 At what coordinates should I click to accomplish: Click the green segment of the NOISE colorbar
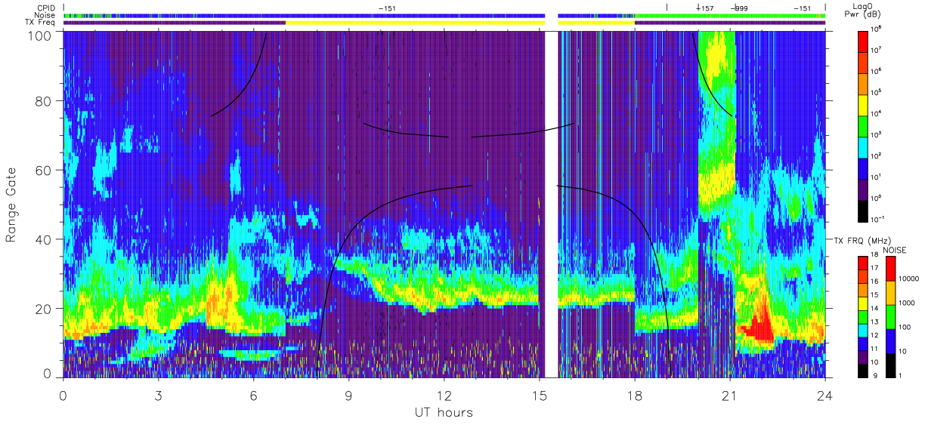pyautogui.click(x=891, y=318)
